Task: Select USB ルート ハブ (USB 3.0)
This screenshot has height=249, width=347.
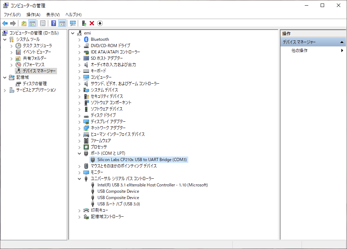Action: pos(119,204)
